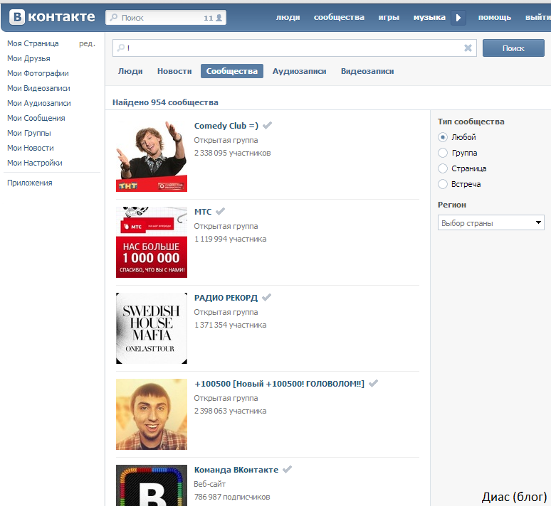Click the 786 987 подписчиков count

(x=232, y=497)
